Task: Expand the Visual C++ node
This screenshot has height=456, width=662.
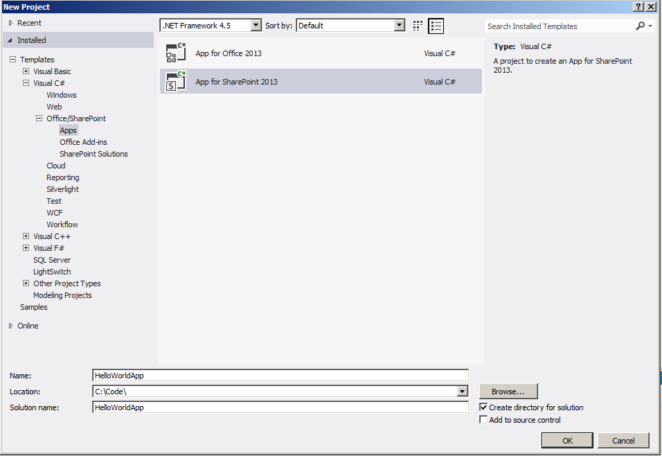Action: pyautogui.click(x=26, y=236)
